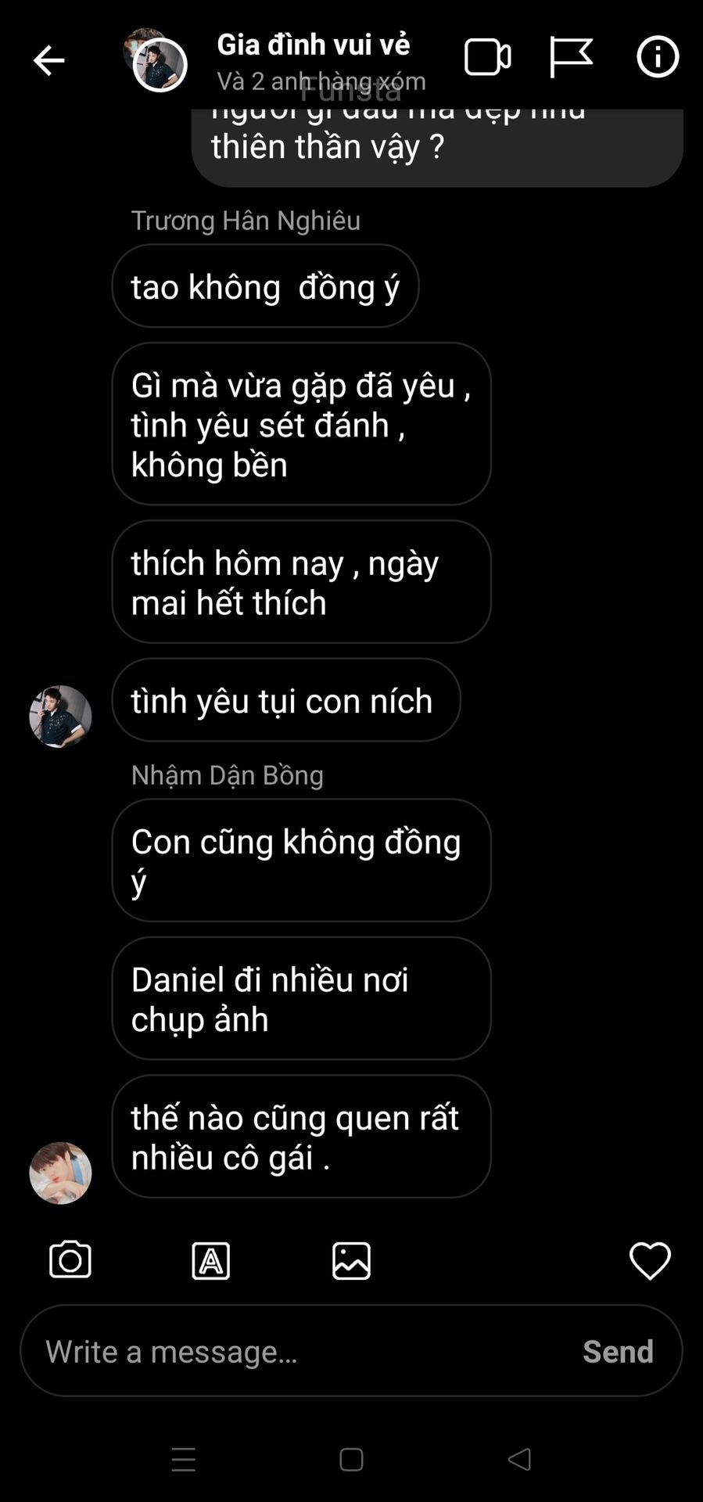This screenshot has width=703, height=1502.
Task: Tap Android home navigation button
Action: [x=351, y=1460]
